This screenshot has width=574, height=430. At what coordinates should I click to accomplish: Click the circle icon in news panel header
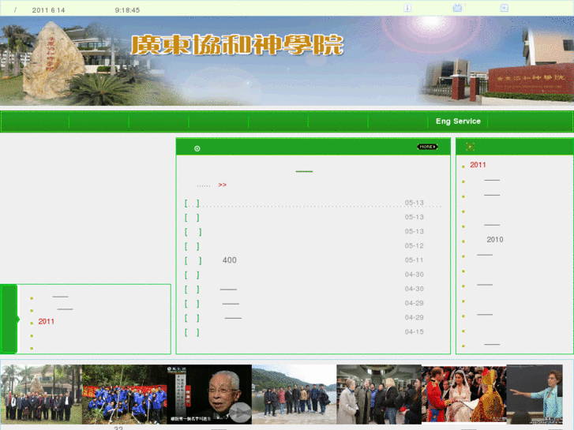(197, 148)
